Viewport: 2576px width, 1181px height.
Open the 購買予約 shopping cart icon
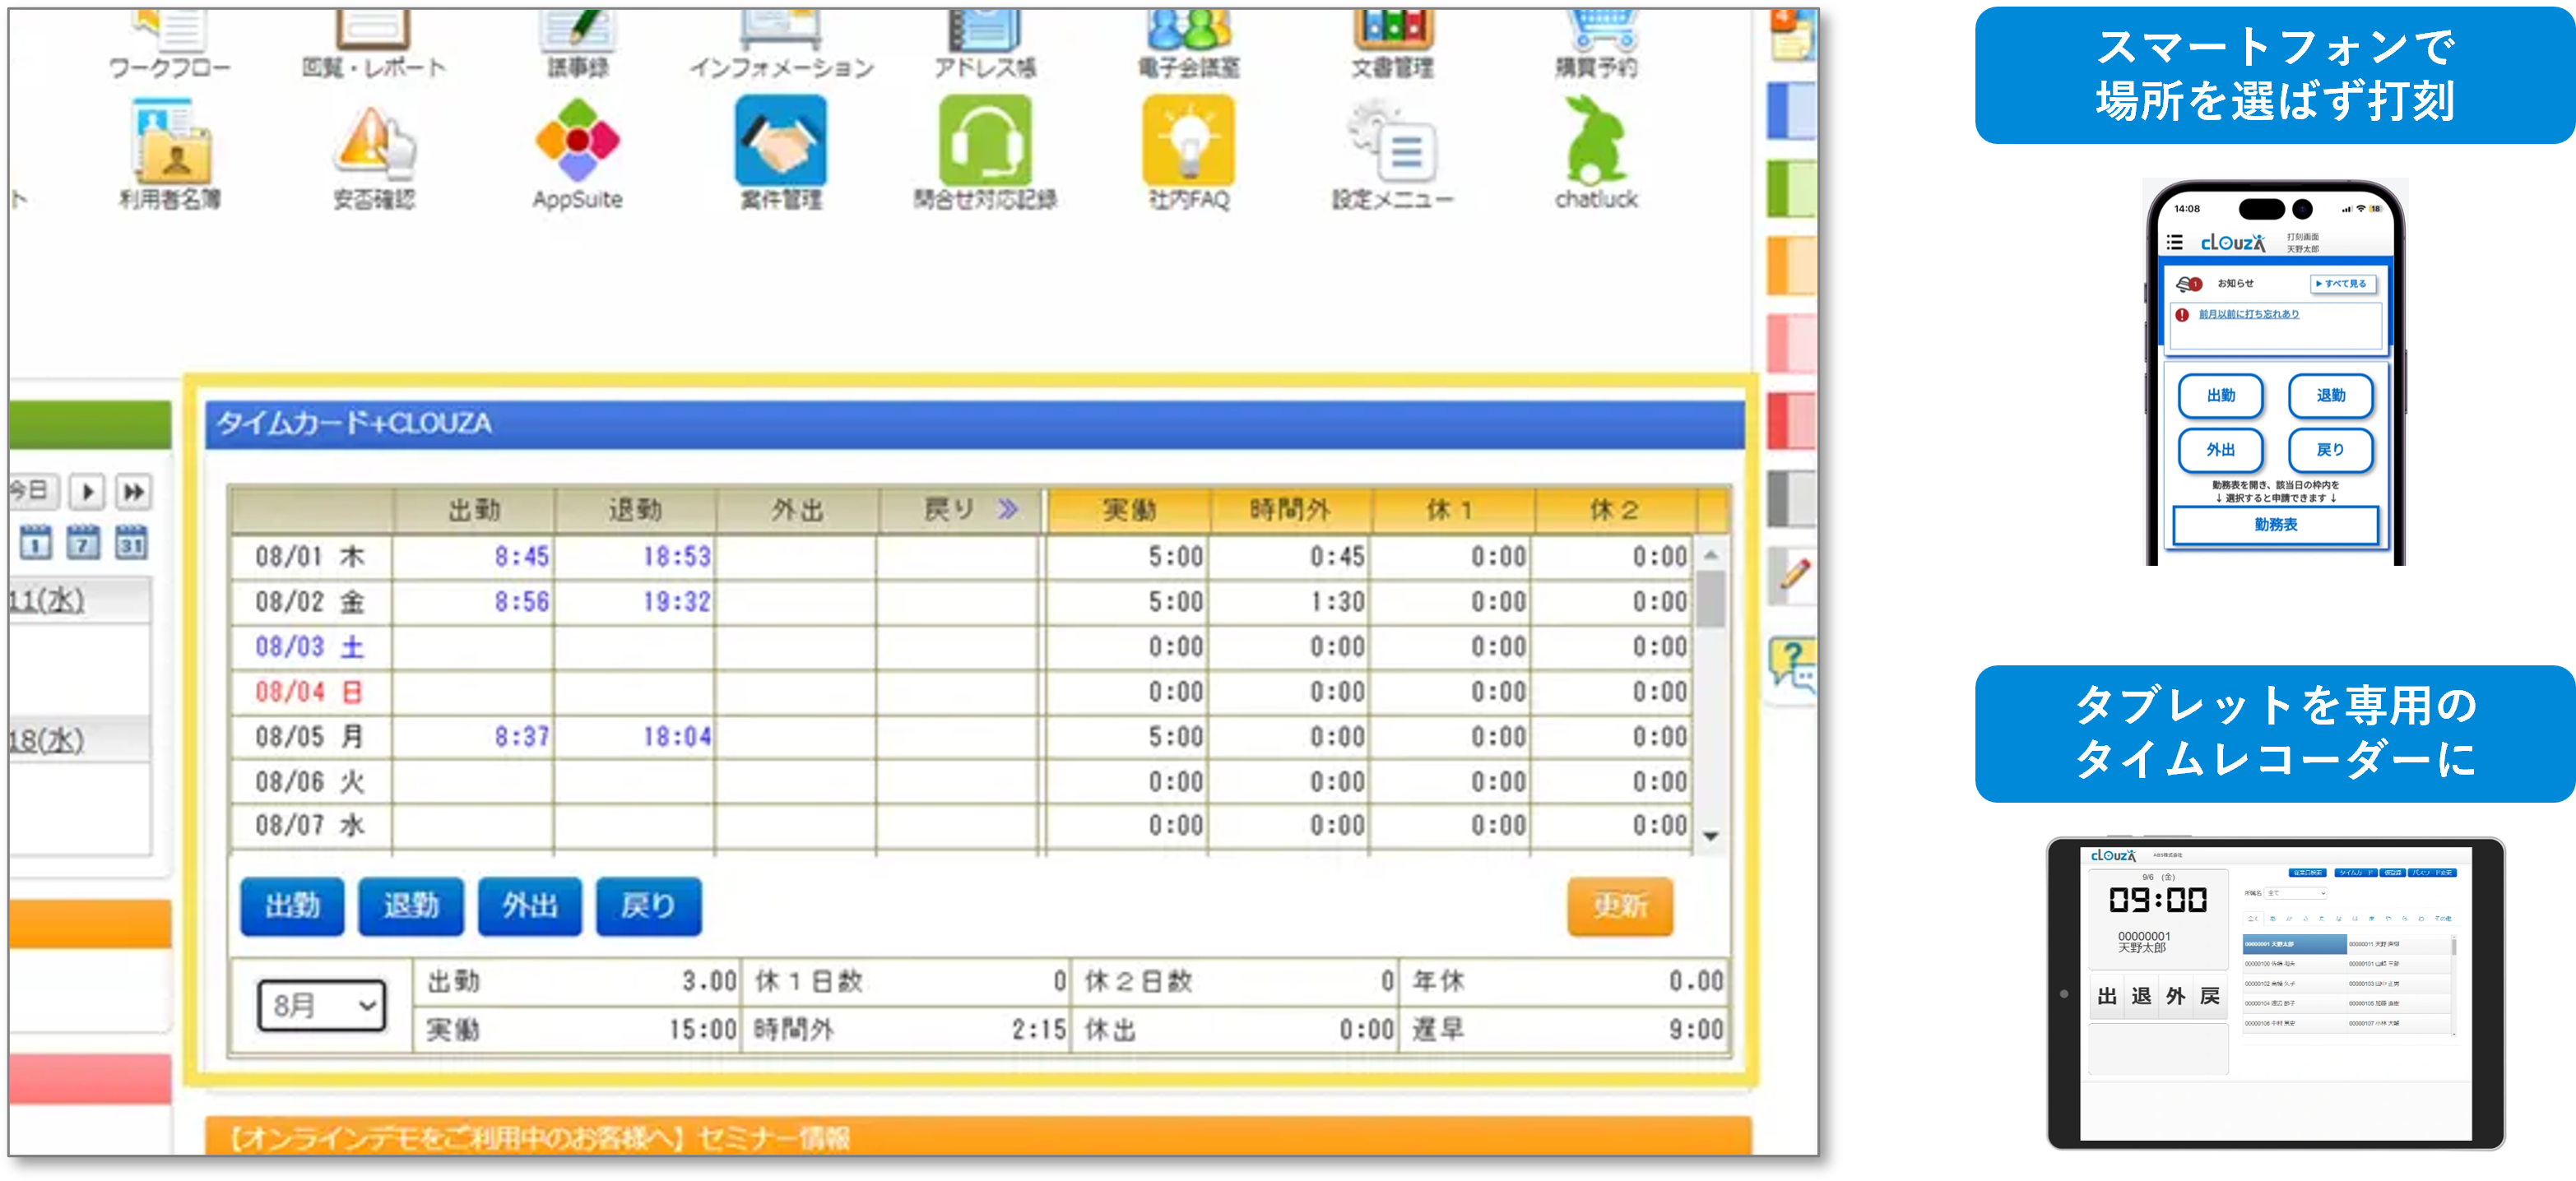(1596, 40)
